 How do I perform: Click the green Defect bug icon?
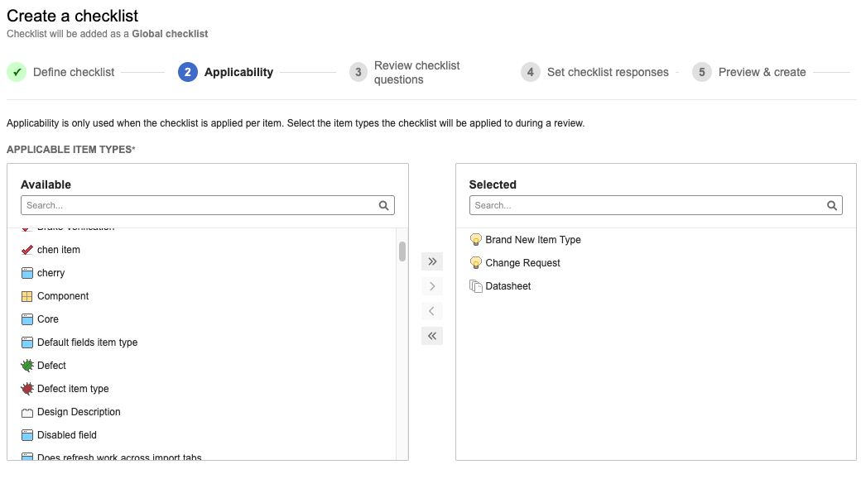(26, 366)
